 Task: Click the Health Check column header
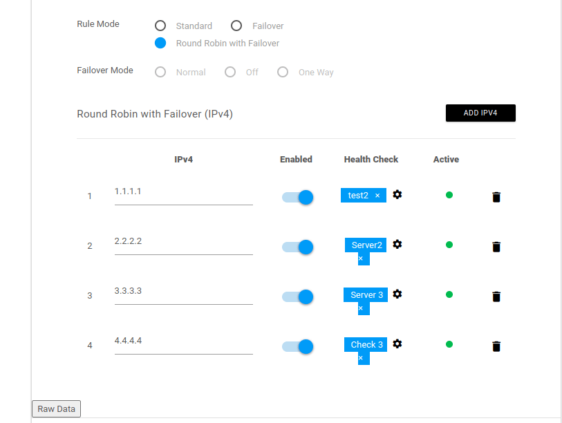(371, 160)
